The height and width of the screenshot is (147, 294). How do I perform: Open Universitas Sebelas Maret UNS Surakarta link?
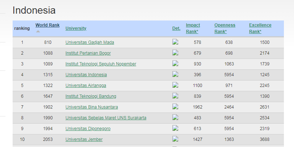coord(106,118)
